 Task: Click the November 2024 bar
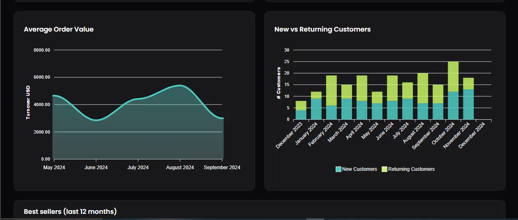pyautogui.click(x=468, y=99)
